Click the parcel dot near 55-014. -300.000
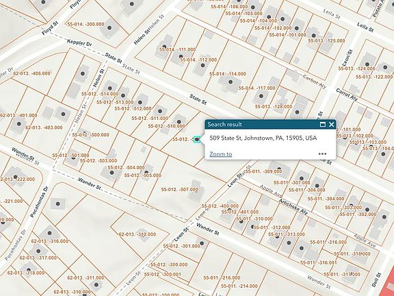This screenshot has height=296, width=394. (109, 27)
